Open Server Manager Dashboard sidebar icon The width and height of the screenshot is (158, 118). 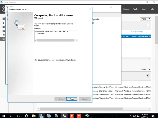(4, 19)
